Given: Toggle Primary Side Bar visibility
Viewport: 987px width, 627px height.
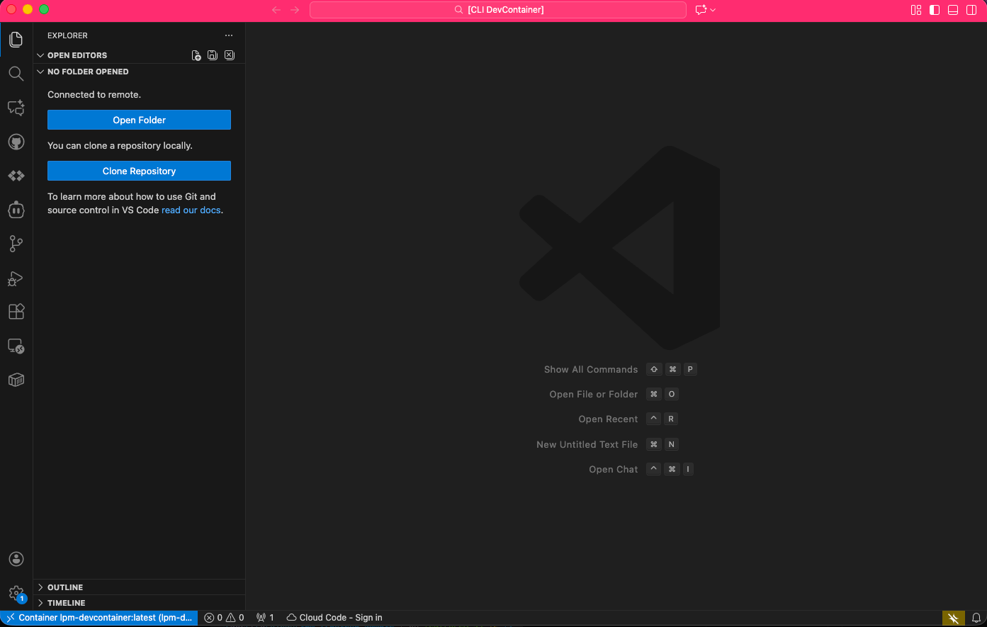Looking at the screenshot, I should [935, 10].
